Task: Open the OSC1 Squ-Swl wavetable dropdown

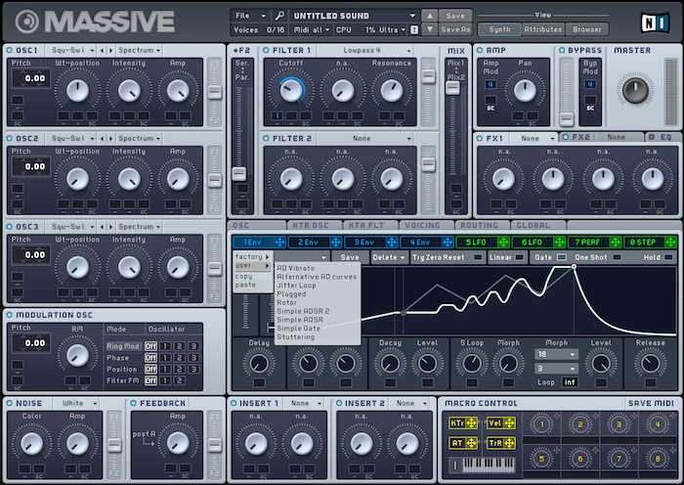Action: click(x=71, y=51)
